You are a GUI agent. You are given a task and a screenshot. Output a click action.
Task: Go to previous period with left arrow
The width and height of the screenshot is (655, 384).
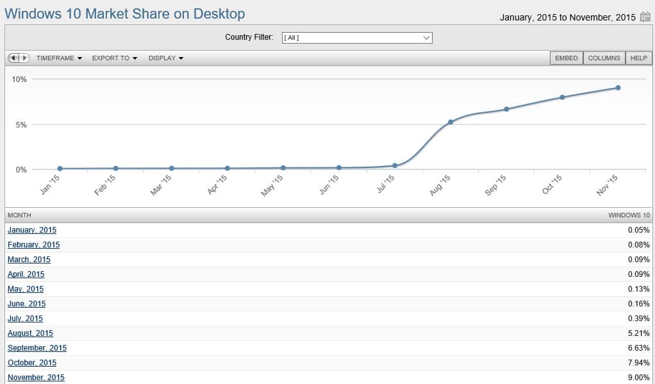point(13,58)
